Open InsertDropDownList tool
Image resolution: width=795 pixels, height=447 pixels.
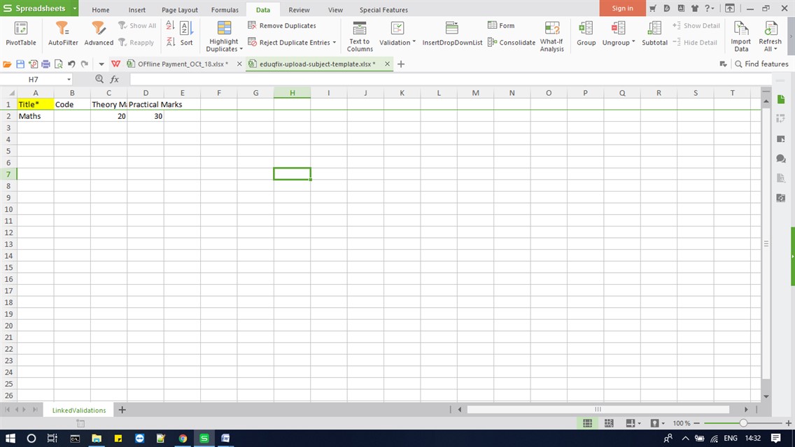click(x=452, y=34)
